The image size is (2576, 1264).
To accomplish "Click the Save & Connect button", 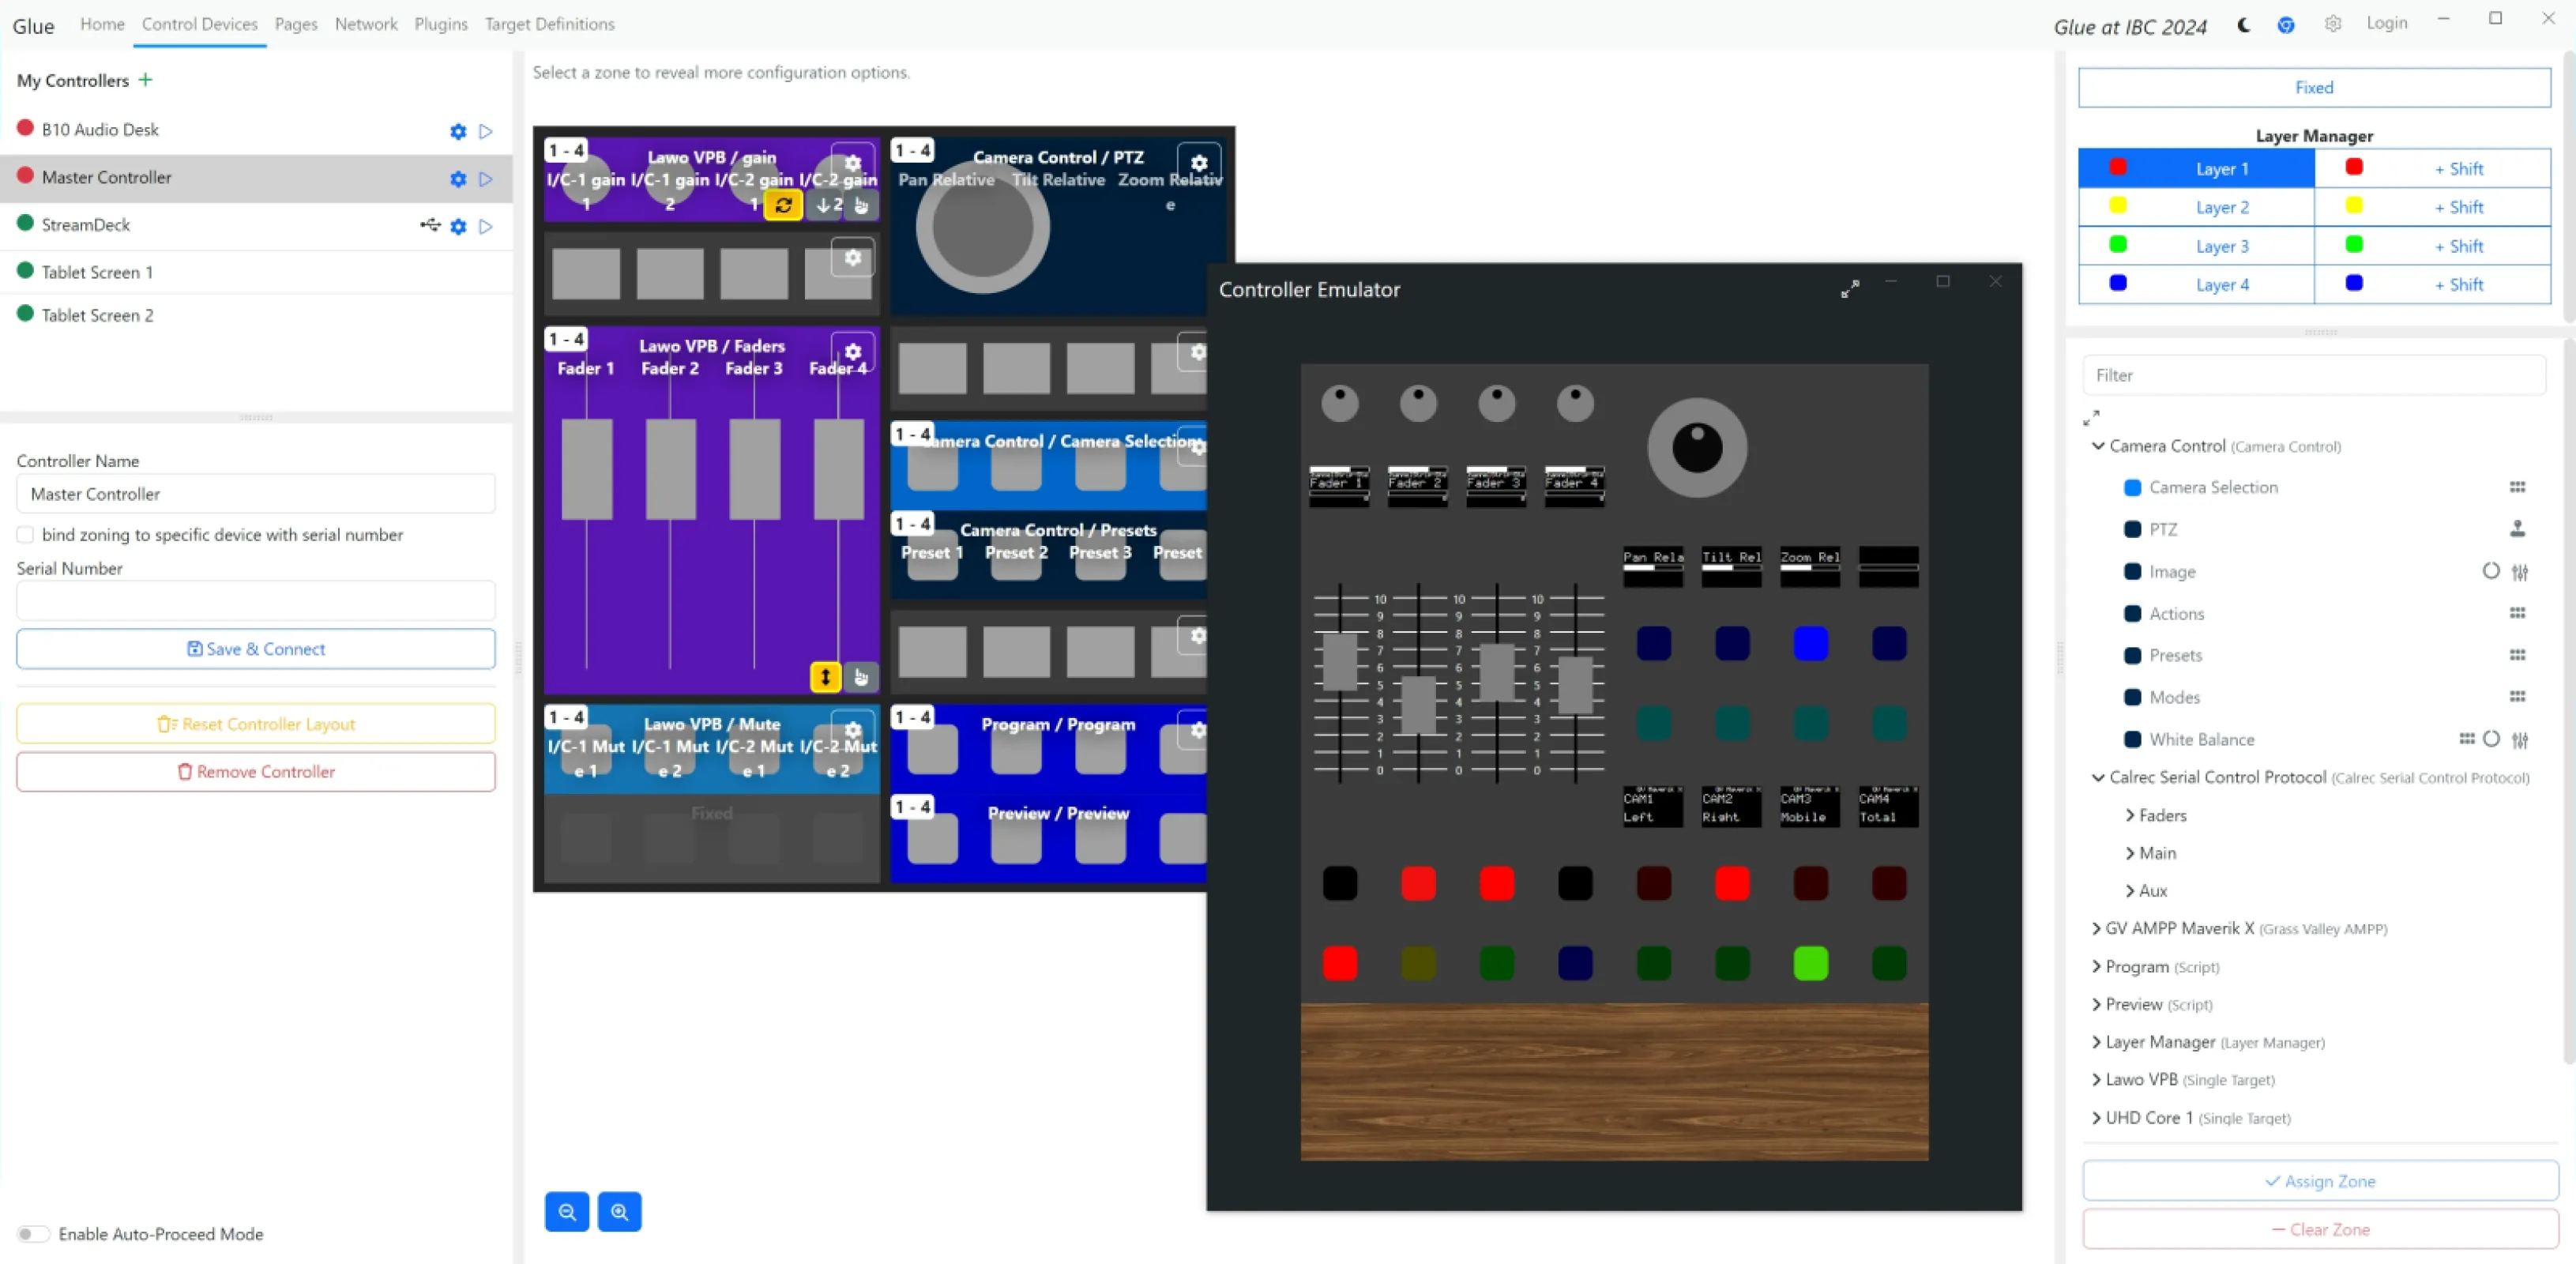I will (256, 649).
